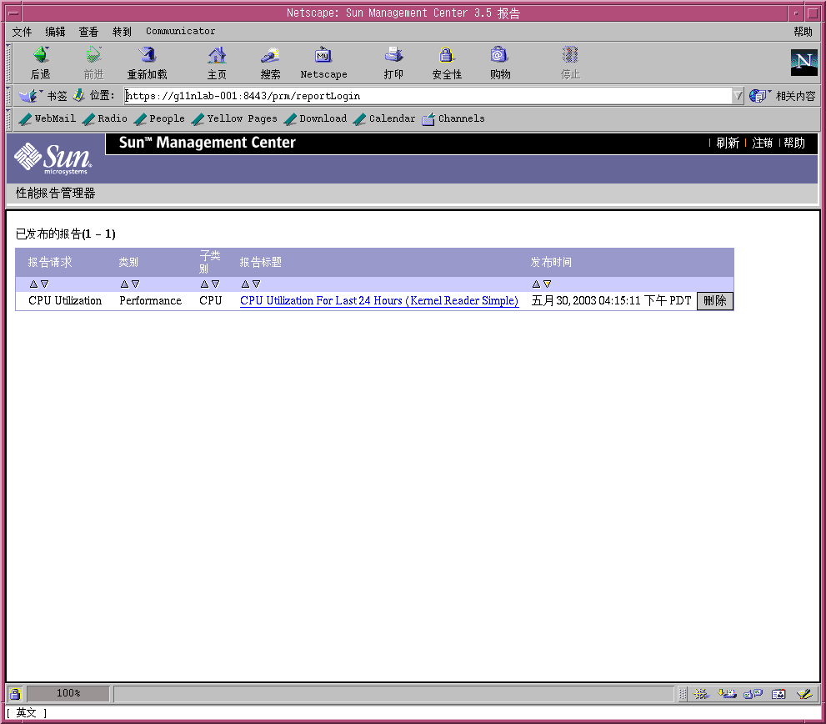Sort 报告标题 column descending

click(x=256, y=284)
